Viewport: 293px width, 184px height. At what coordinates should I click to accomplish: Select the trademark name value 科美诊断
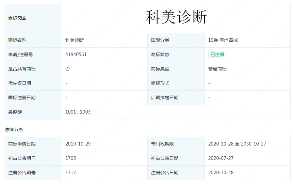pyautogui.click(x=74, y=40)
